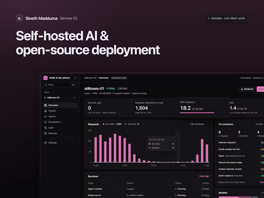This screenshot has height=198, width=264.
Task: Click the Internet requests permission row
Action: 241,143
